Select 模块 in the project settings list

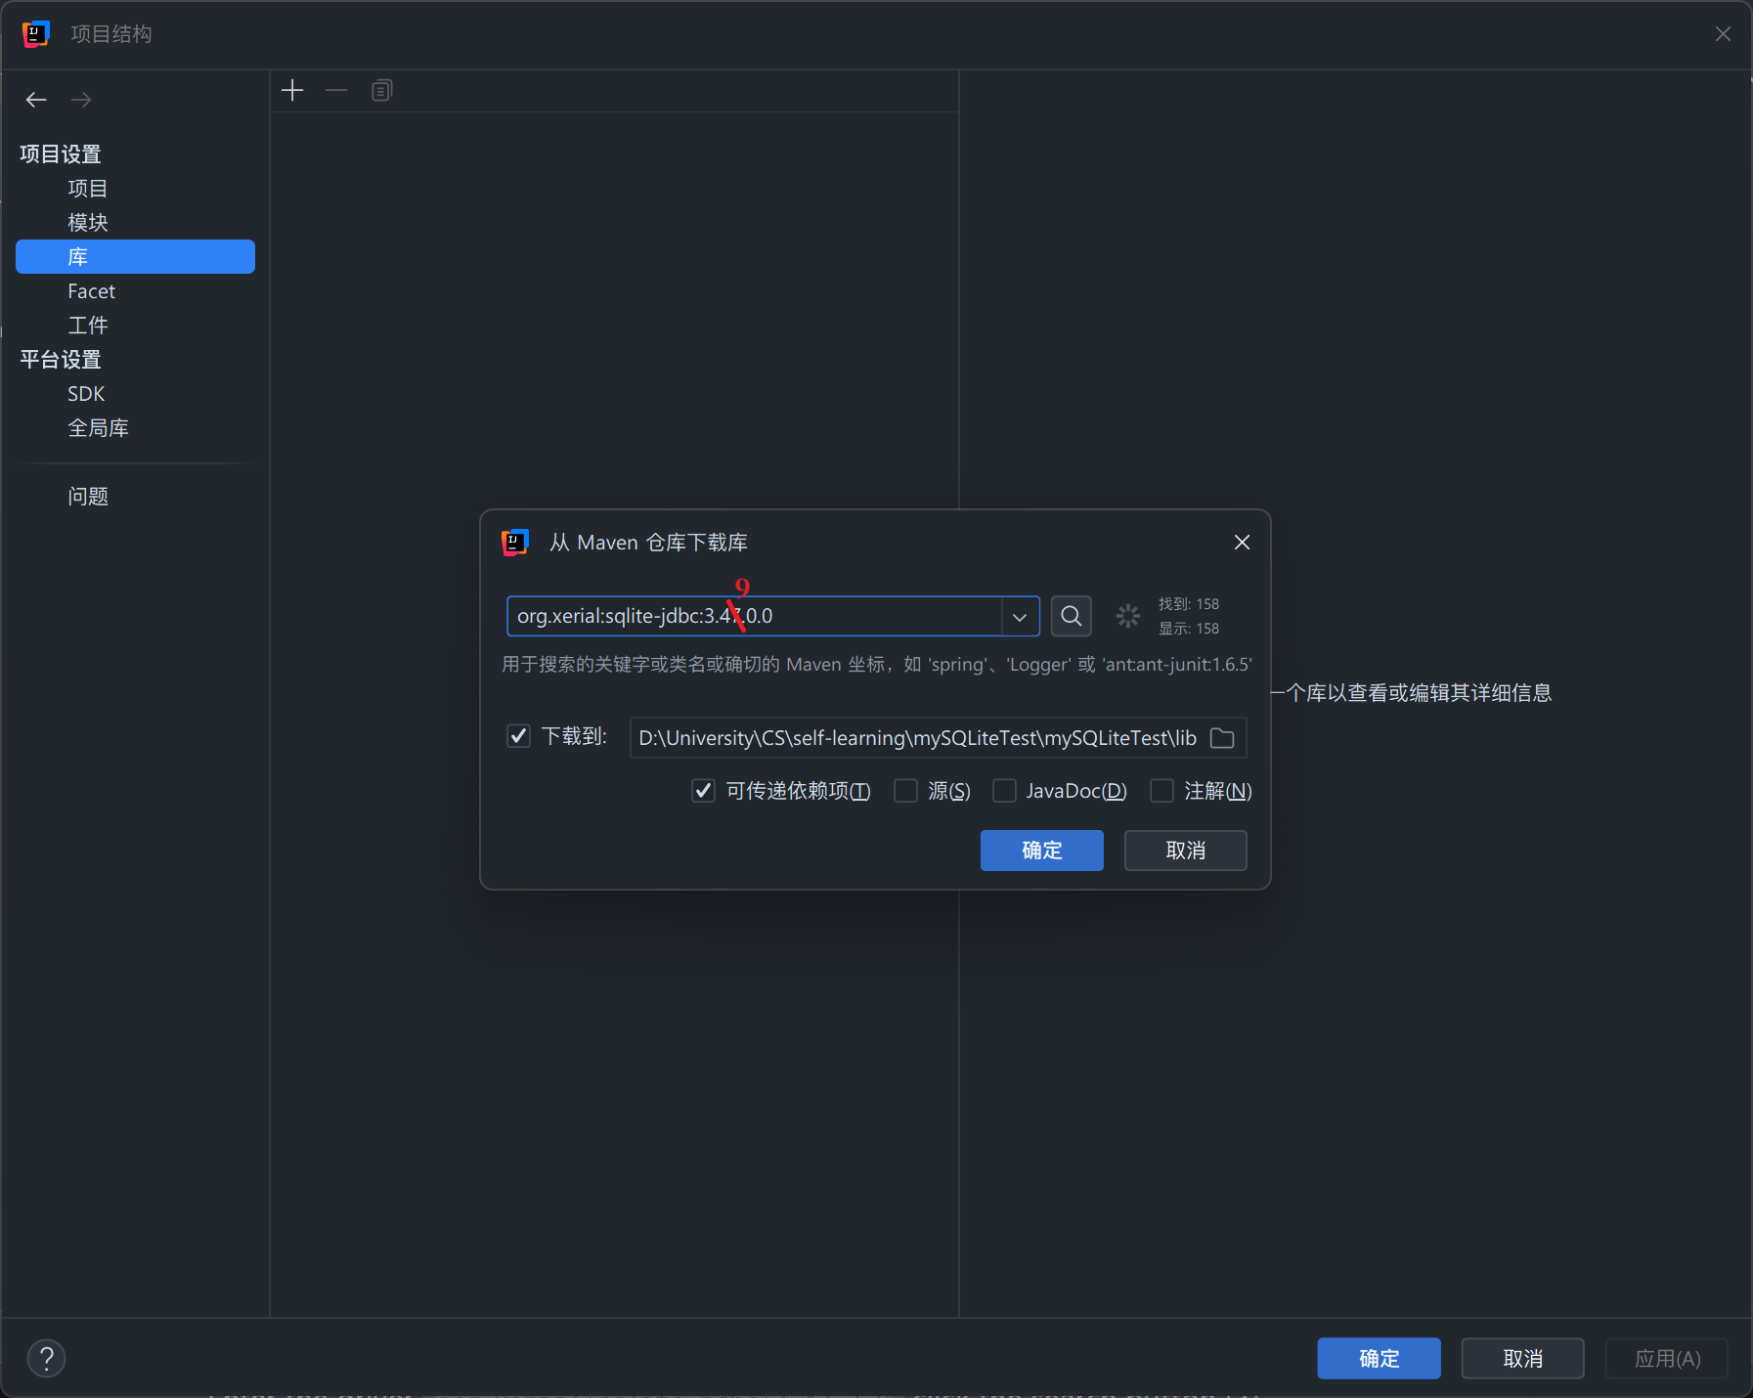point(88,223)
